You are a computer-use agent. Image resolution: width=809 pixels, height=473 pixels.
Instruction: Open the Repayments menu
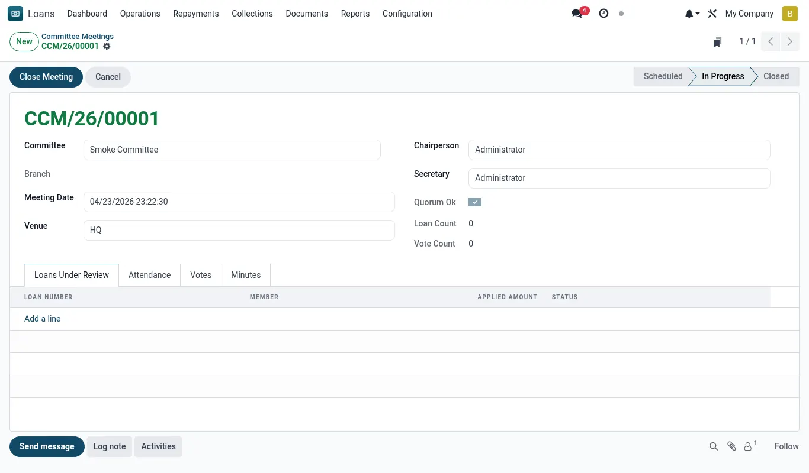196,14
